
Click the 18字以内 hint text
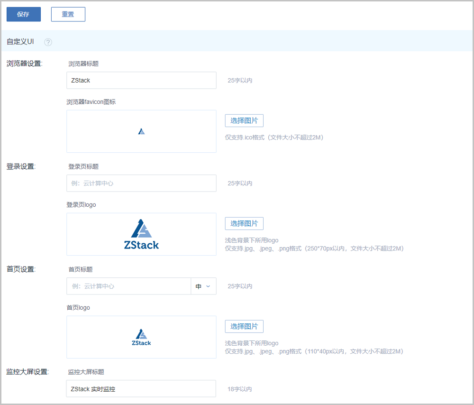pyautogui.click(x=240, y=389)
